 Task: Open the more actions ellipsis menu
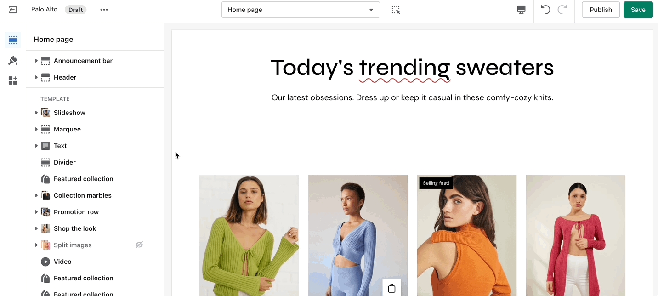click(x=104, y=10)
